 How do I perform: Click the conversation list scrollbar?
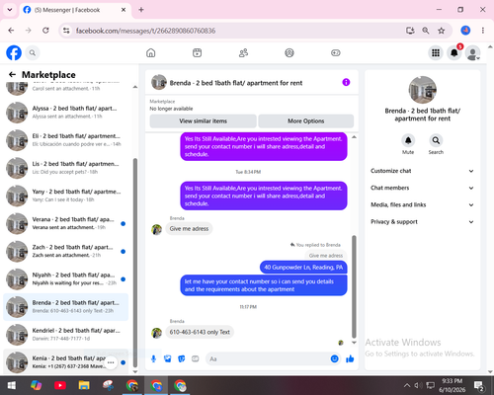coord(135,263)
